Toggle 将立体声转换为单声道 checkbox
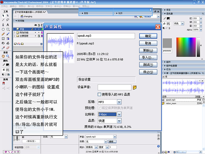 (99, 108)
